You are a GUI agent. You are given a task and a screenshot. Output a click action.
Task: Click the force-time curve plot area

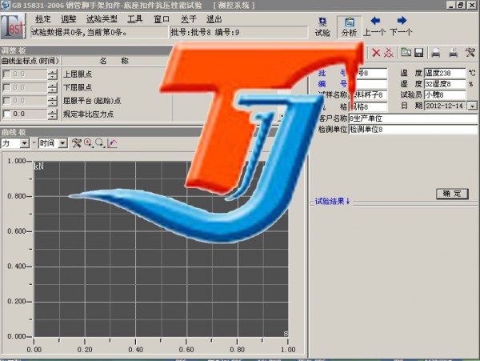[x=161, y=249]
